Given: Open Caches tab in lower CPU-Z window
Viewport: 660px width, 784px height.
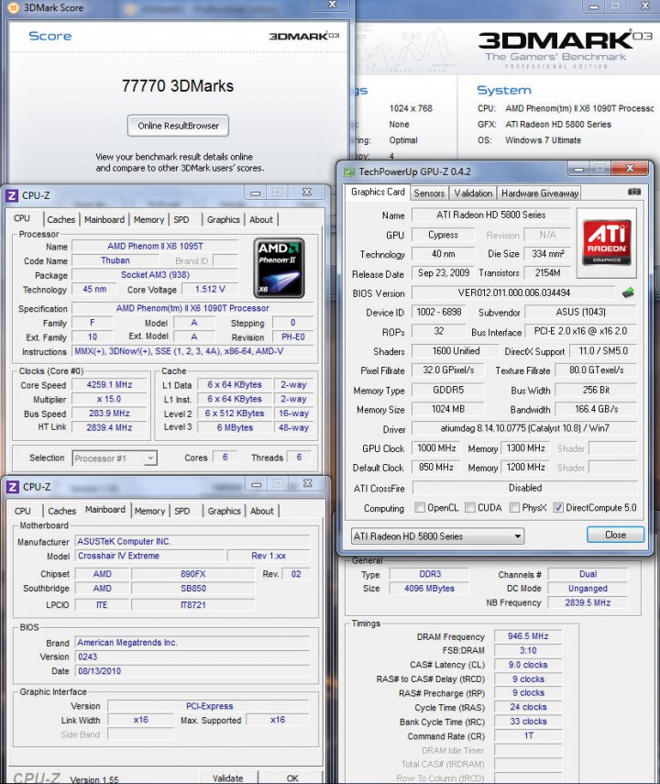Looking at the screenshot, I should 62,511.
